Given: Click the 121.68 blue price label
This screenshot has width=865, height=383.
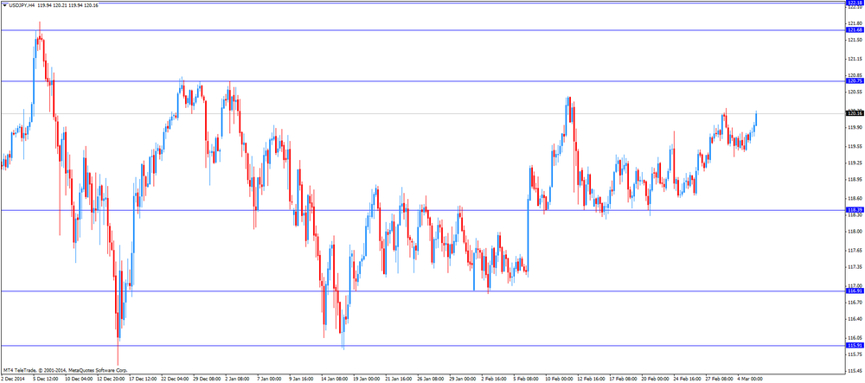Looking at the screenshot, I should click(855, 30).
